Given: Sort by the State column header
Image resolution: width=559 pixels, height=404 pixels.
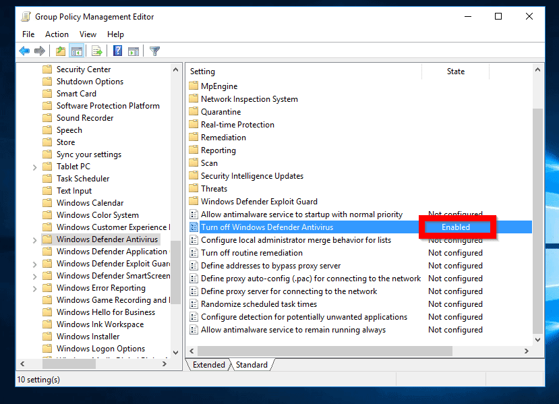Looking at the screenshot, I should [456, 71].
